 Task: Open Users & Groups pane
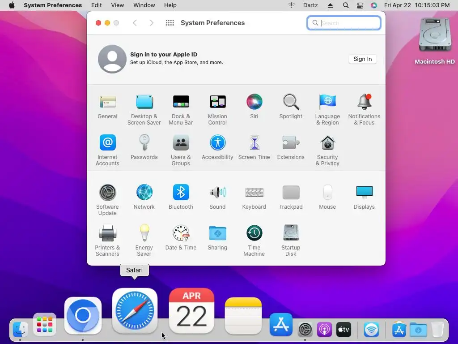coord(181,150)
